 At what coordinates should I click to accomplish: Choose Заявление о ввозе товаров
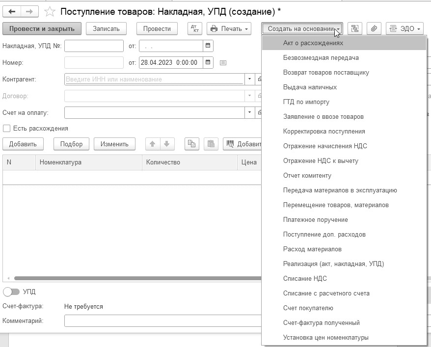coord(344,116)
